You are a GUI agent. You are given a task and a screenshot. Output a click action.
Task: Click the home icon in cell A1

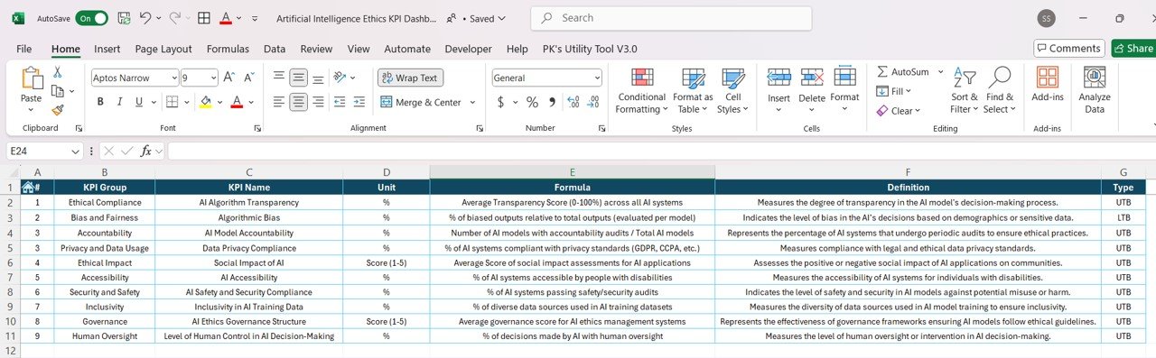click(28, 188)
